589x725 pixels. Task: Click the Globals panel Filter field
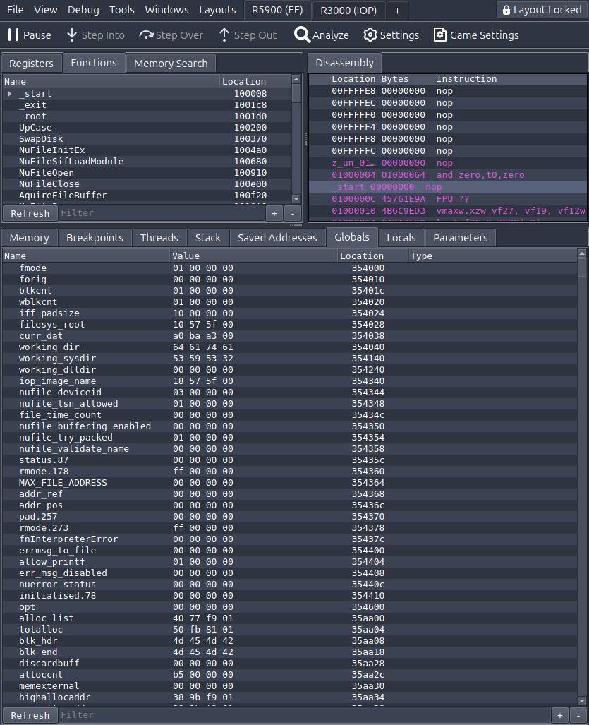click(x=305, y=715)
